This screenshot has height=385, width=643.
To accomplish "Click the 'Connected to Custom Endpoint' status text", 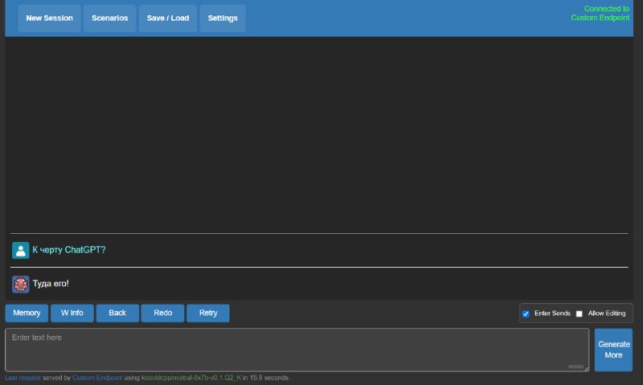I will click(x=600, y=13).
